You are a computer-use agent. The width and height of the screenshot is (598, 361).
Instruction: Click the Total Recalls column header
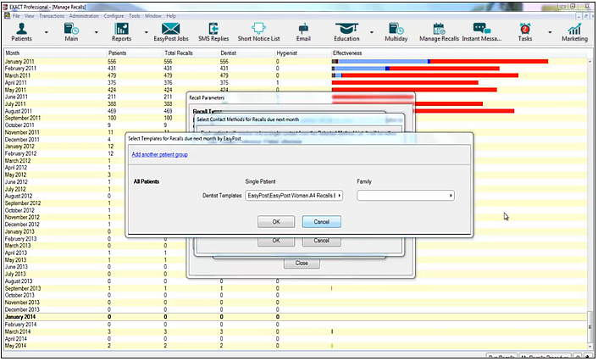click(191, 53)
